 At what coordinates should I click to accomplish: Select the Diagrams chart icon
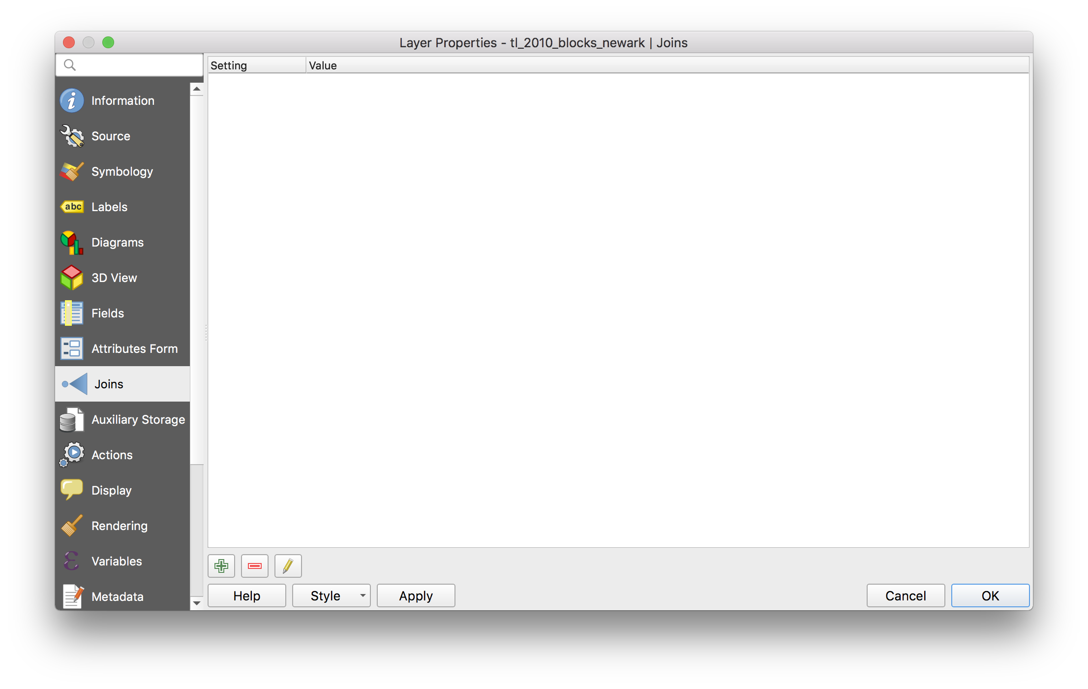(72, 243)
